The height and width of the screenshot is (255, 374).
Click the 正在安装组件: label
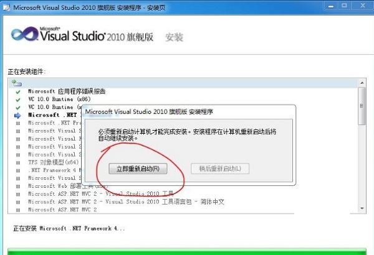coord(27,72)
